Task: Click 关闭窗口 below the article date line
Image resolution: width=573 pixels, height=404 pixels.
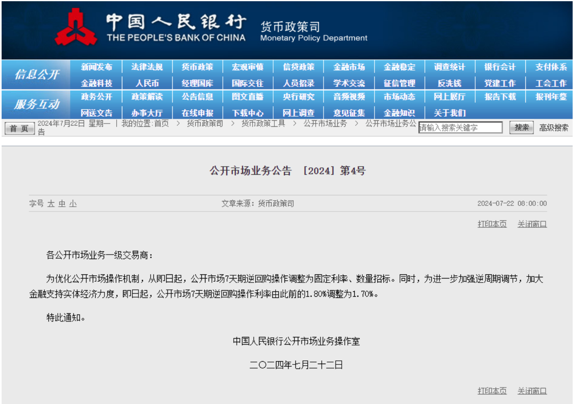Action: pos(532,224)
